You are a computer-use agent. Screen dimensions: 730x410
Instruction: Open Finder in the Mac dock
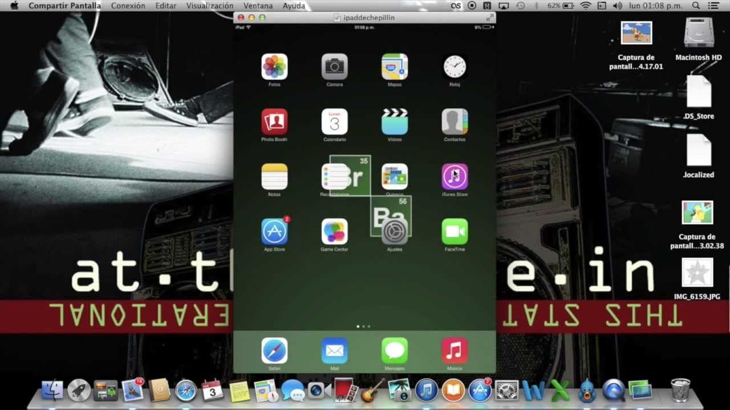pyautogui.click(x=52, y=391)
